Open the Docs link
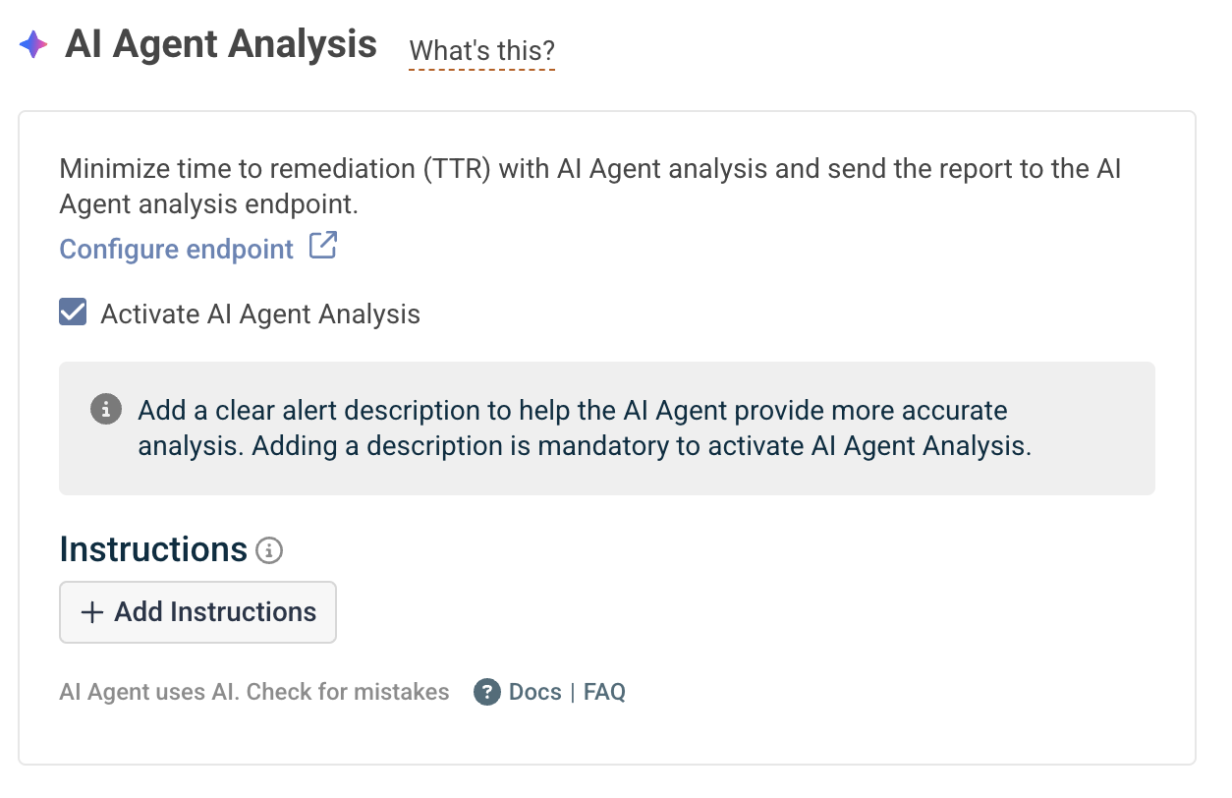The height and width of the screenshot is (798, 1232). click(x=535, y=692)
